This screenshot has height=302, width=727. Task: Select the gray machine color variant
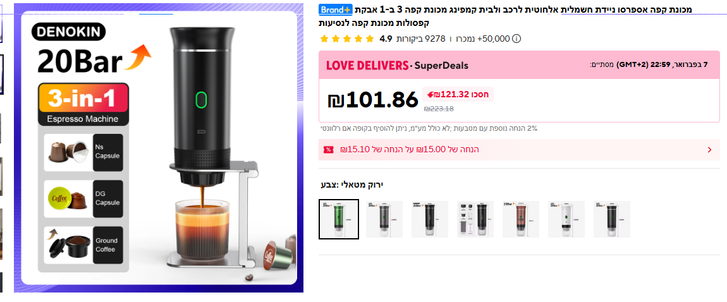point(384,219)
